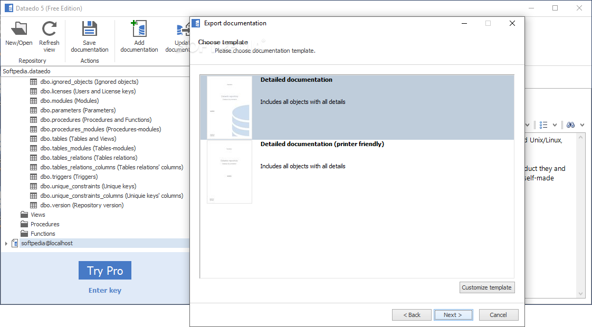Close the Export documentation dialog
Image resolution: width=592 pixels, height=327 pixels.
512,23
